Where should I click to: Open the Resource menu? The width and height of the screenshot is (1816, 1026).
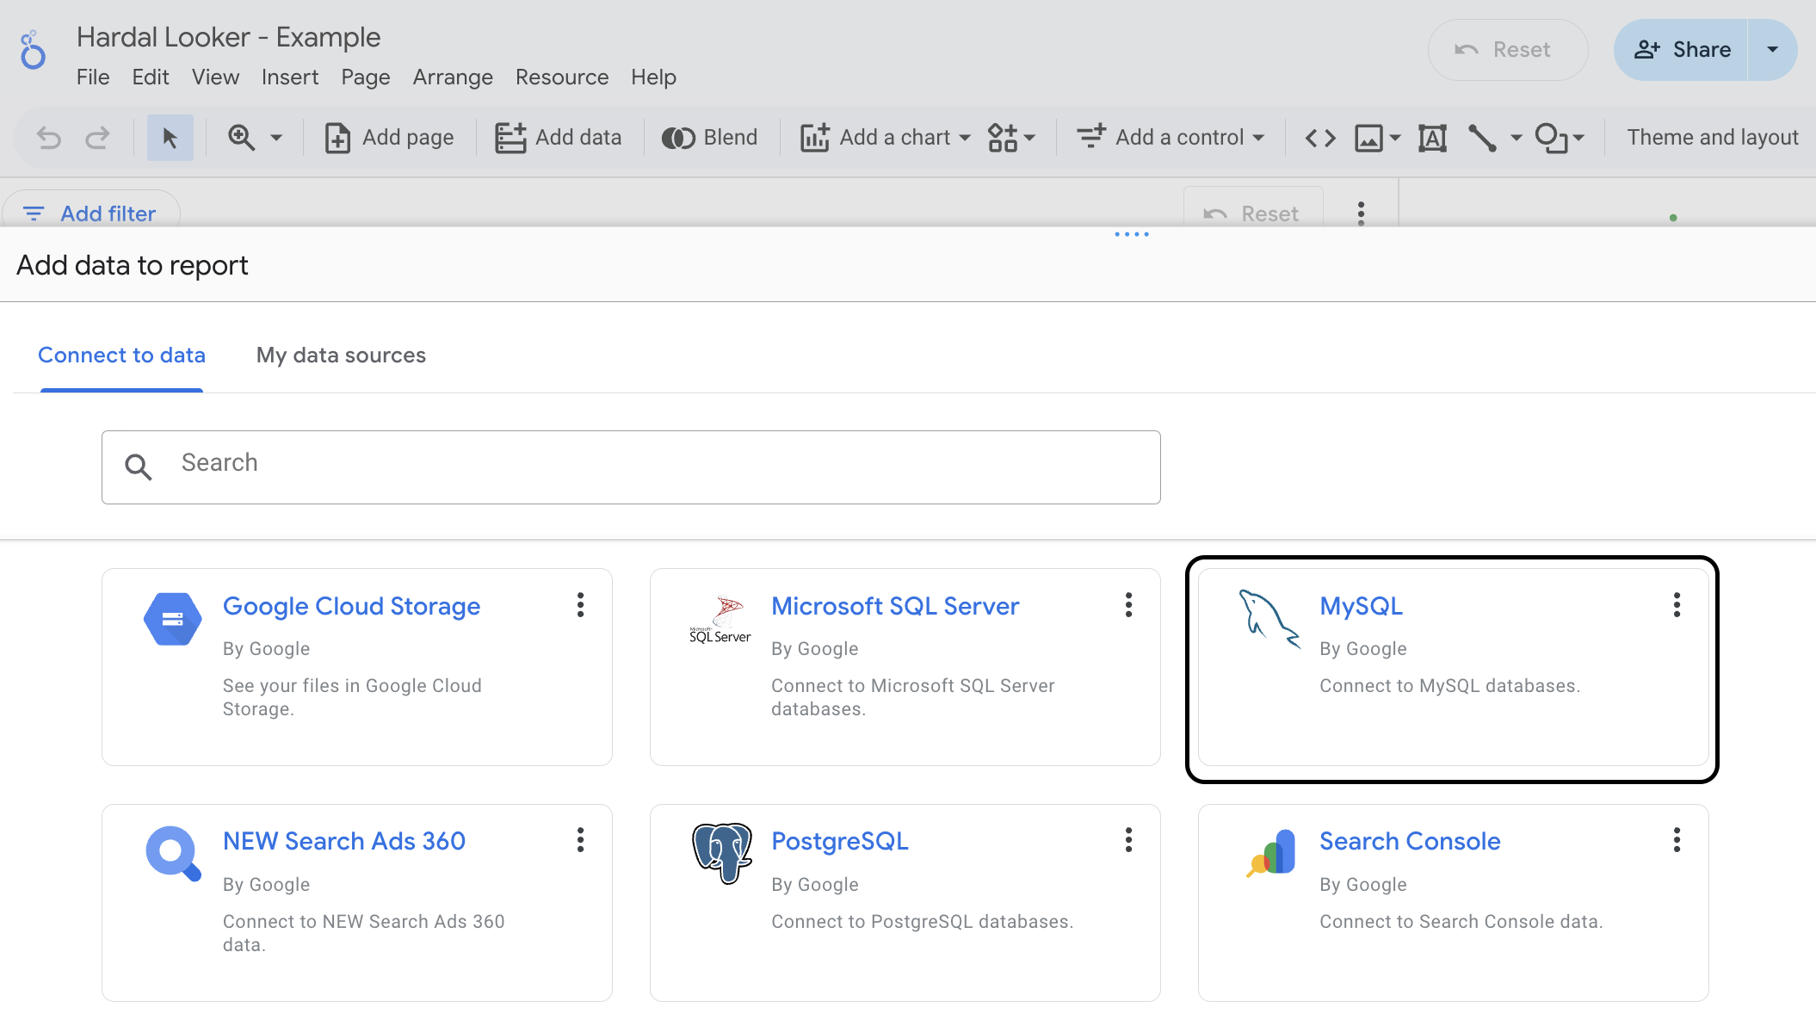(x=561, y=77)
